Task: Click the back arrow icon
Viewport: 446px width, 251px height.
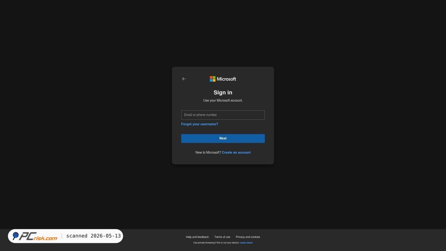Action: coord(184,79)
